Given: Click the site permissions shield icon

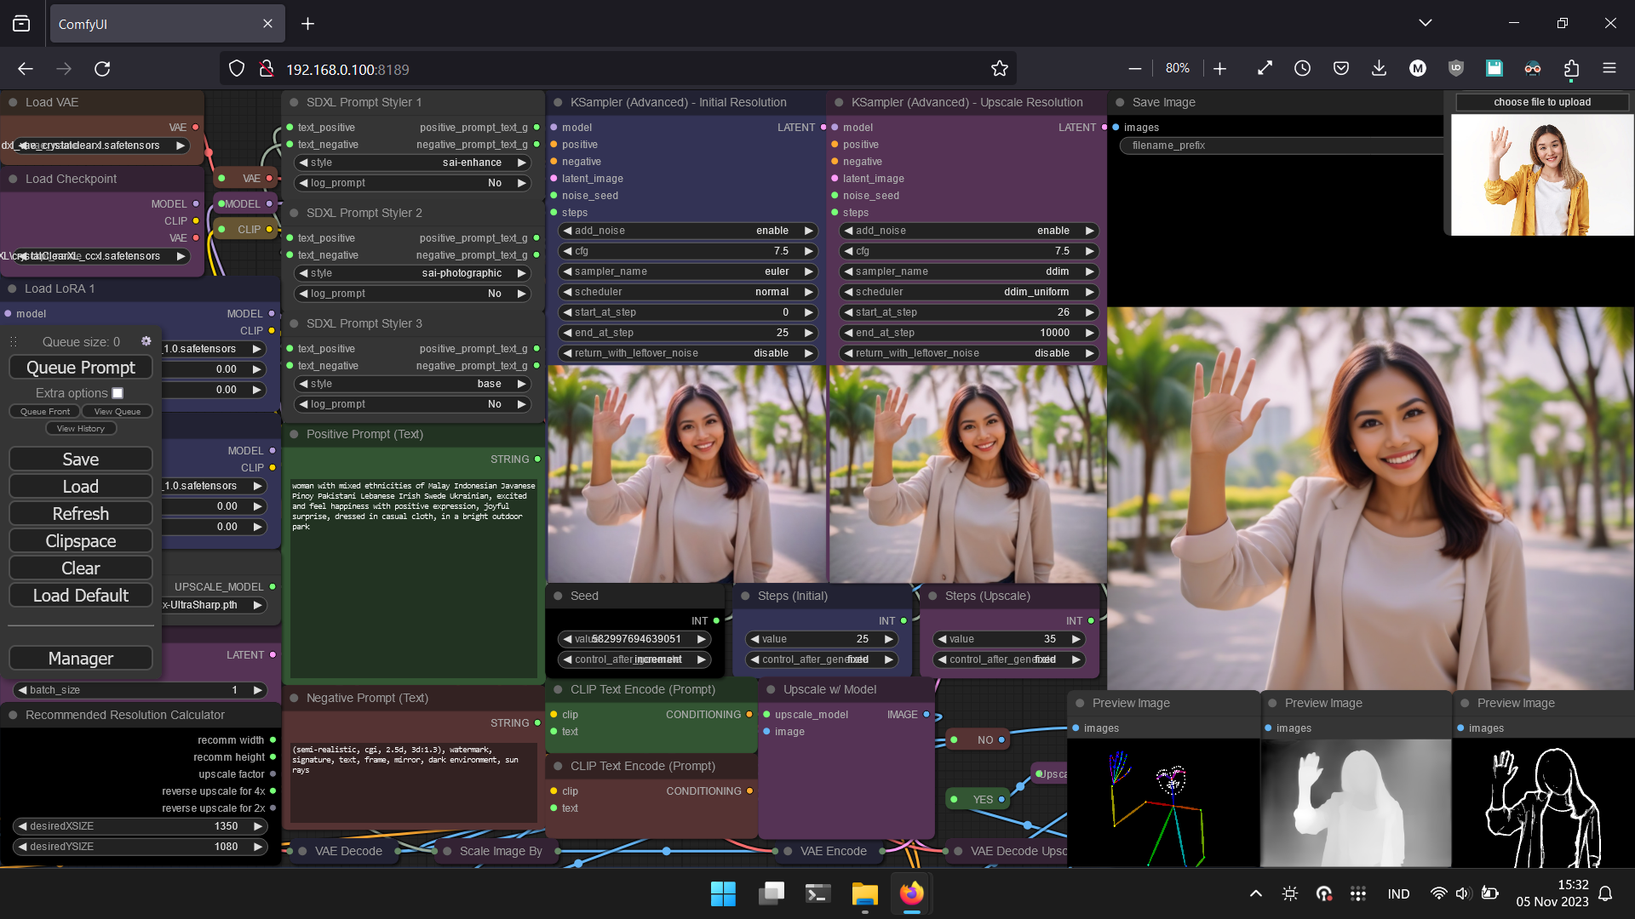Looking at the screenshot, I should tap(237, 69).
